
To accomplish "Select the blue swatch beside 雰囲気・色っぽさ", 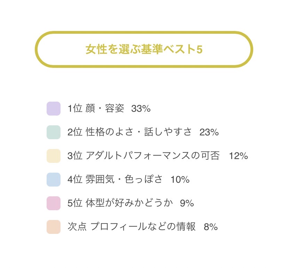I will (x=54, y=180).
